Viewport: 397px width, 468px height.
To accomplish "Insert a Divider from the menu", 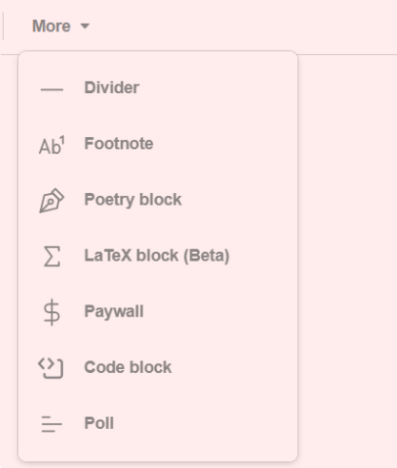I will click(158, 88).
